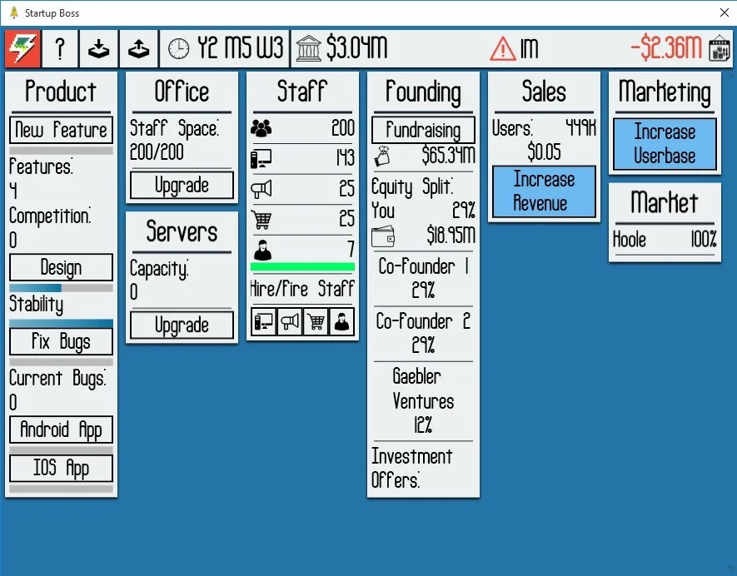Click the Android App progress bar
This screenshot has width=737, height=576.
point(61,450)
